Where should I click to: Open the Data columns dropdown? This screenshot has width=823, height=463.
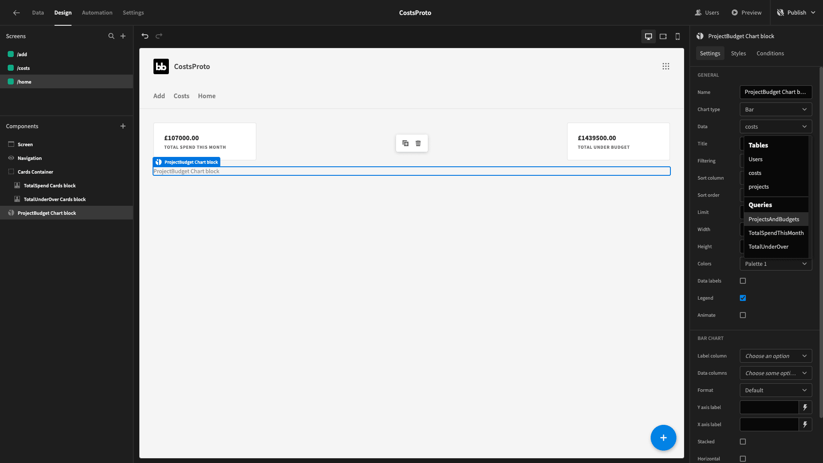pyautogui.click(x=776, y=373)
